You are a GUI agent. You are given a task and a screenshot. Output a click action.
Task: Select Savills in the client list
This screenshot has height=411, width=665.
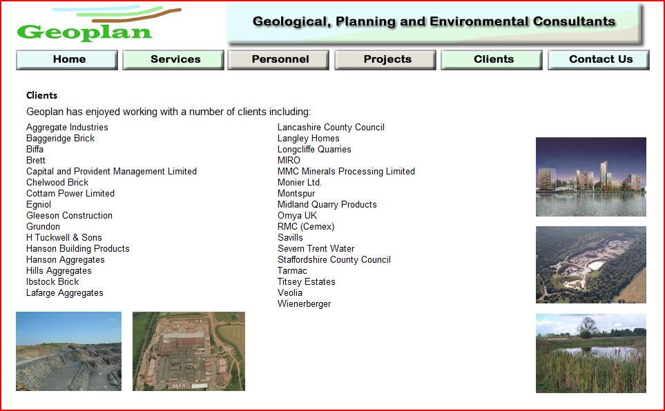pyautogui.click(x=290, y=237)
